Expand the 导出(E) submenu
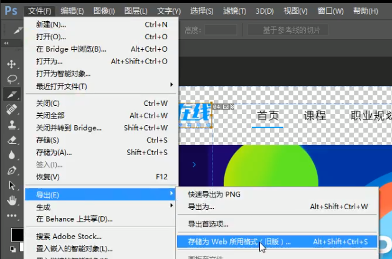The image size is (392, 259). [100, 194]
